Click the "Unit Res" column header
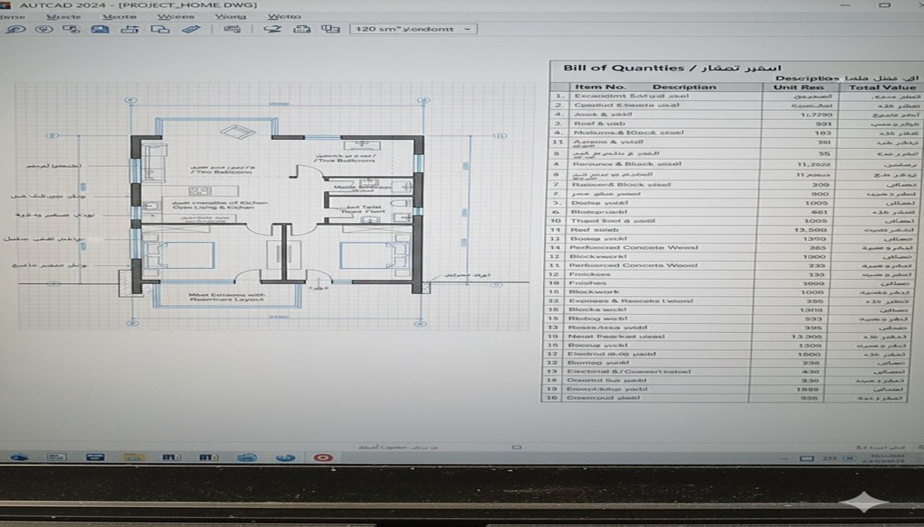Screen dimensions: 924x527 [799, 88]
